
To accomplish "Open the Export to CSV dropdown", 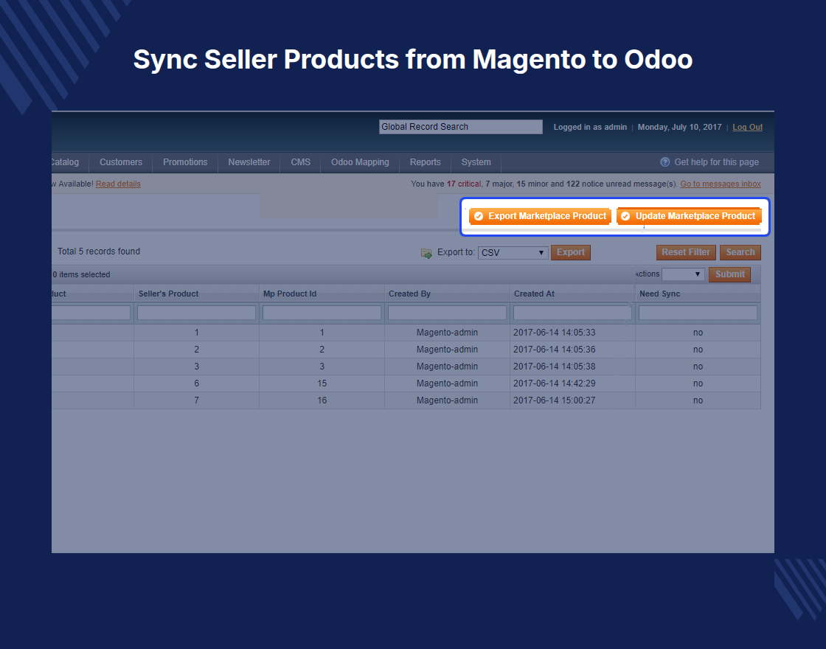I will point(513,253).
